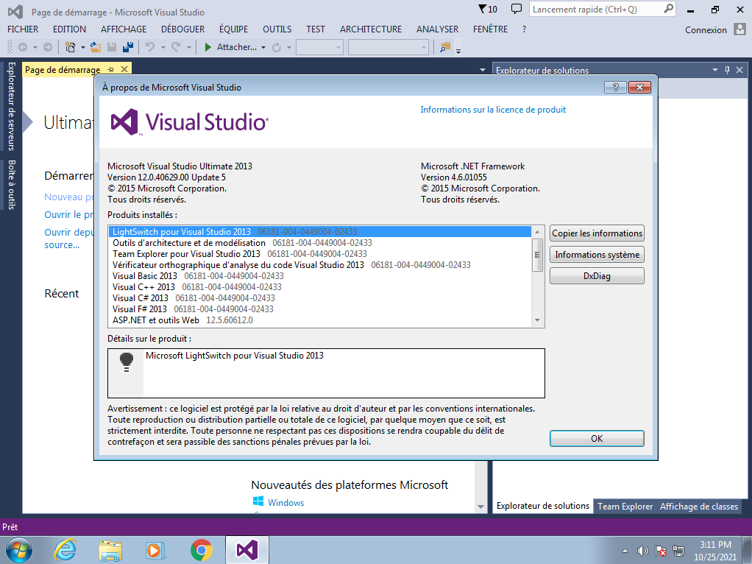Open the EDITION menu
The height and width of the screenshot is (564, 752).
[70, 29]
